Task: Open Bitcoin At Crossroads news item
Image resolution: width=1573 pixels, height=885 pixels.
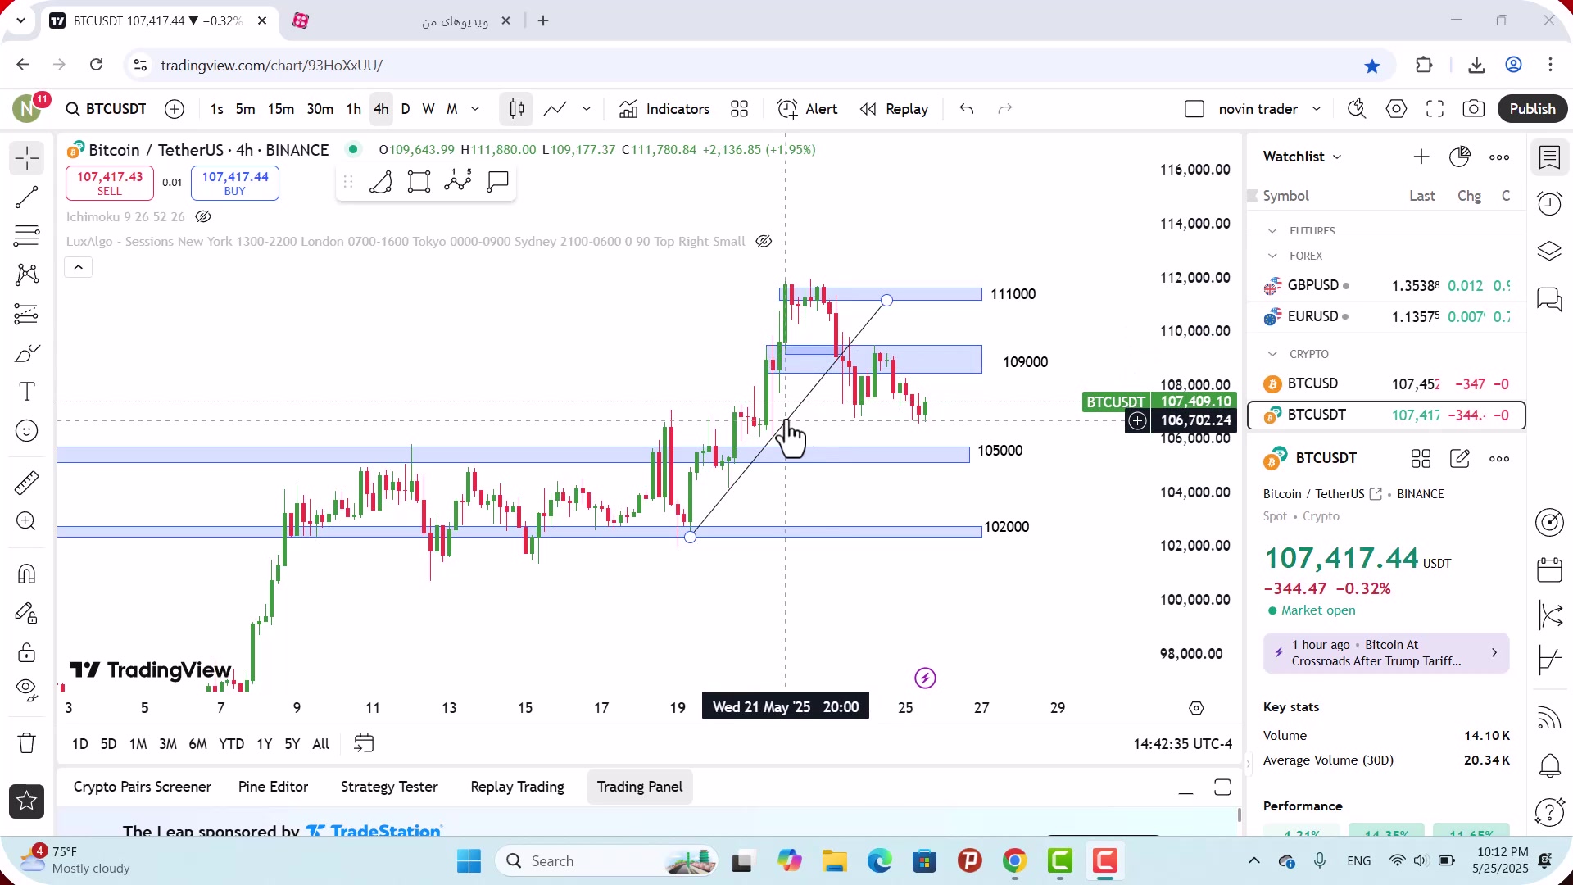Action: 1386,653
